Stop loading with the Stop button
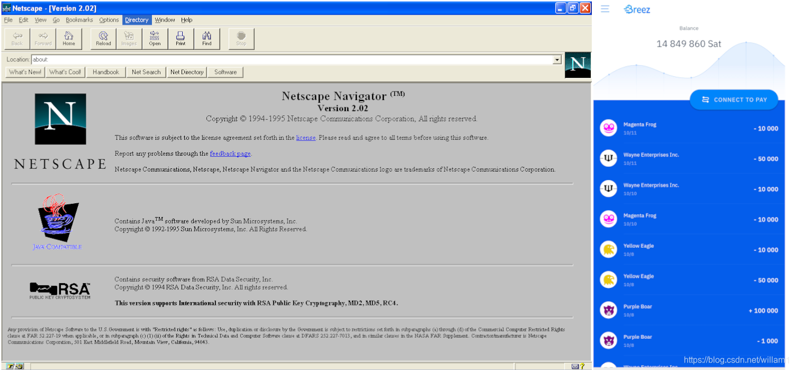The width and height of the screenshot is (794, 370). (x=241, y=39)
